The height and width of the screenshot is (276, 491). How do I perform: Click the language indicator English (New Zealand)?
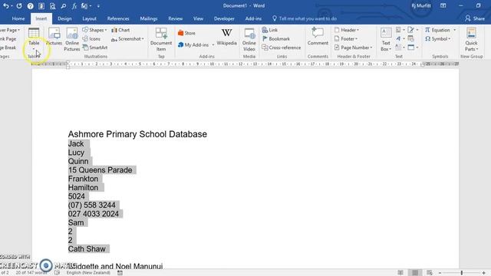tap(88, 273)
